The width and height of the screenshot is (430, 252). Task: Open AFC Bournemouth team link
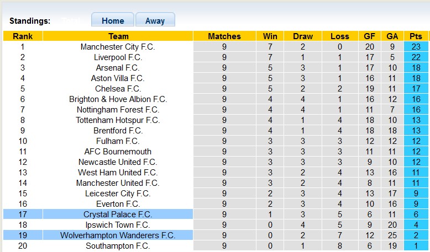click(118, 152)
